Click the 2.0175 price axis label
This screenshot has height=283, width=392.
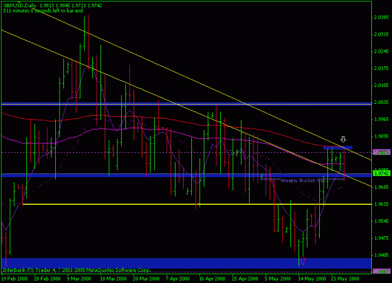[x=381, y=68]
